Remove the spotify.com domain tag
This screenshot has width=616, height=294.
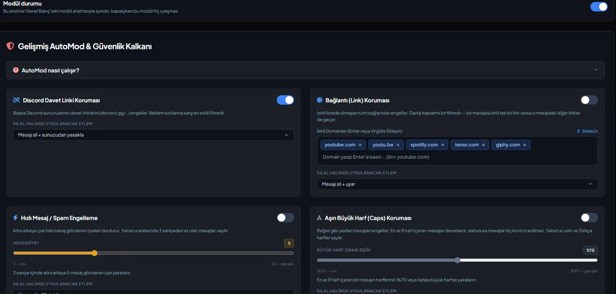(x=443, y=145)
